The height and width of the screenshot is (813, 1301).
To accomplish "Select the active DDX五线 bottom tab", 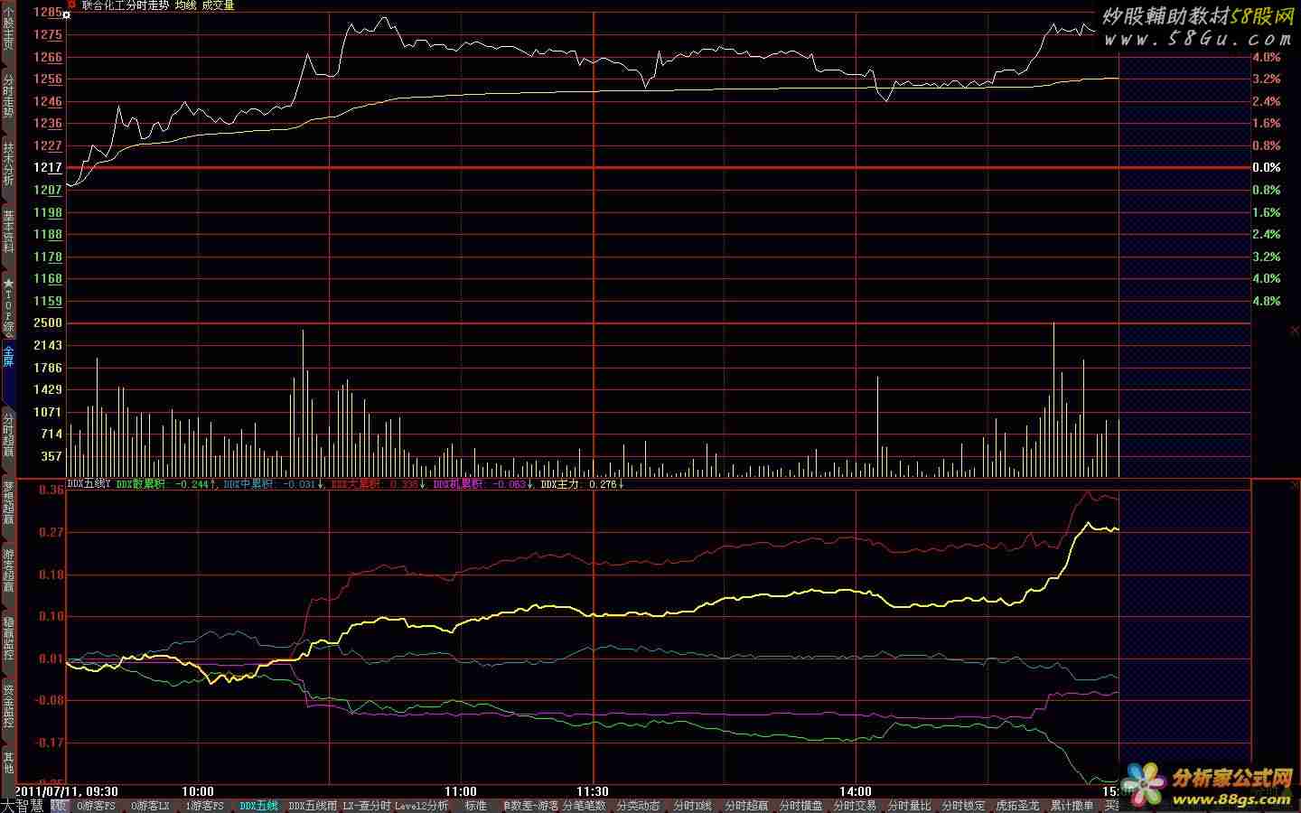I will [258, 806].
